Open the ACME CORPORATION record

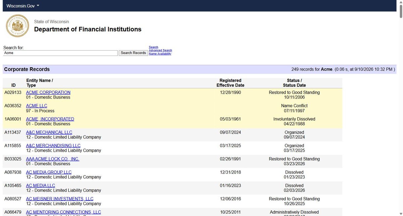point(48,92)
